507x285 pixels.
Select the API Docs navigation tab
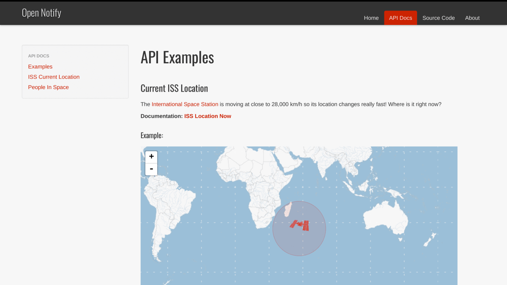pos(401,18)
